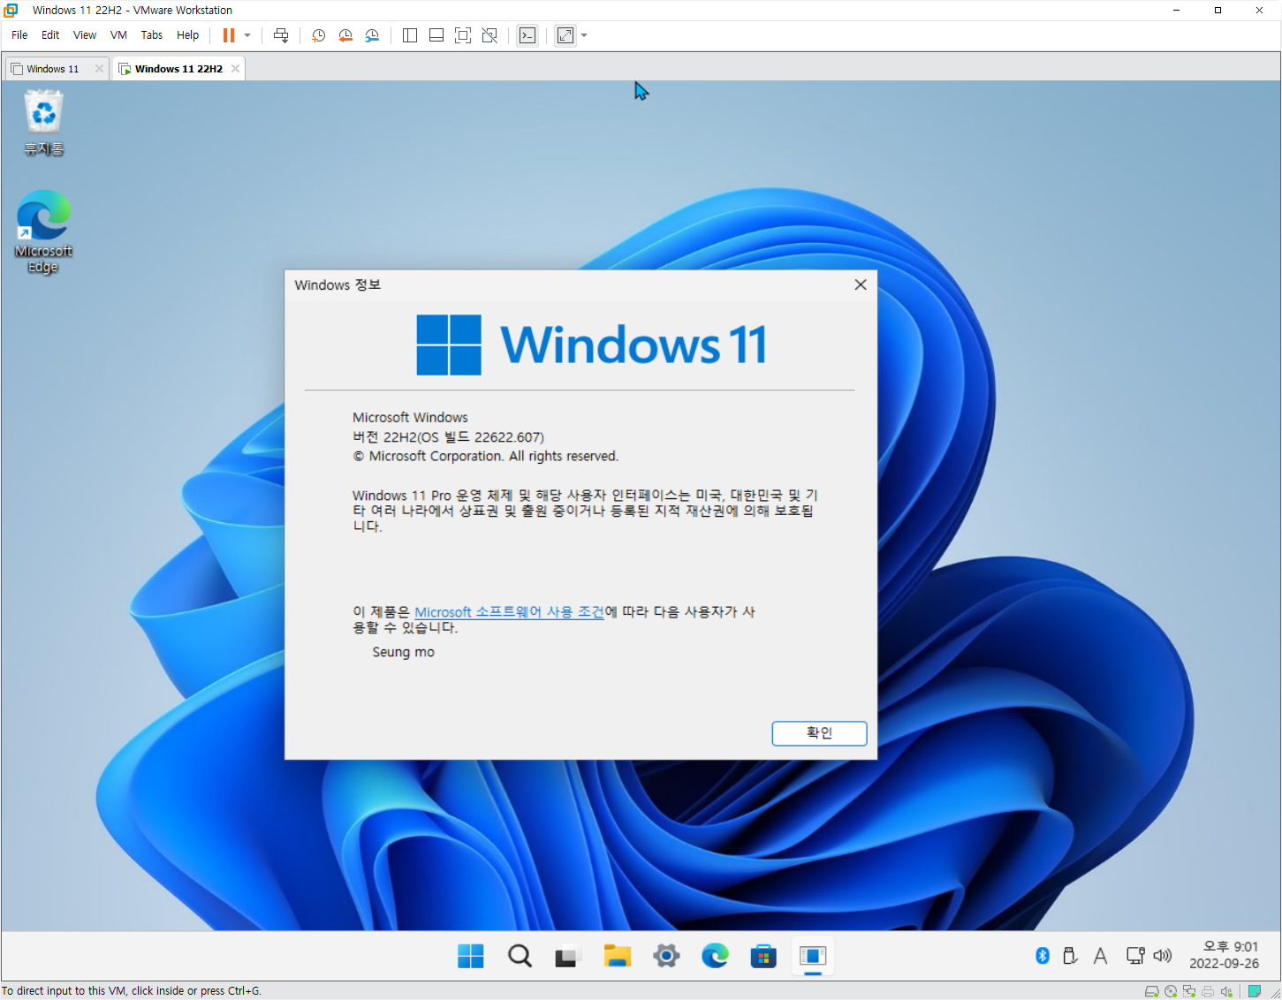Open File Explorer from the taskbar
Image resolution: width=1282 pixels, height=1000 pixels.
617,956
